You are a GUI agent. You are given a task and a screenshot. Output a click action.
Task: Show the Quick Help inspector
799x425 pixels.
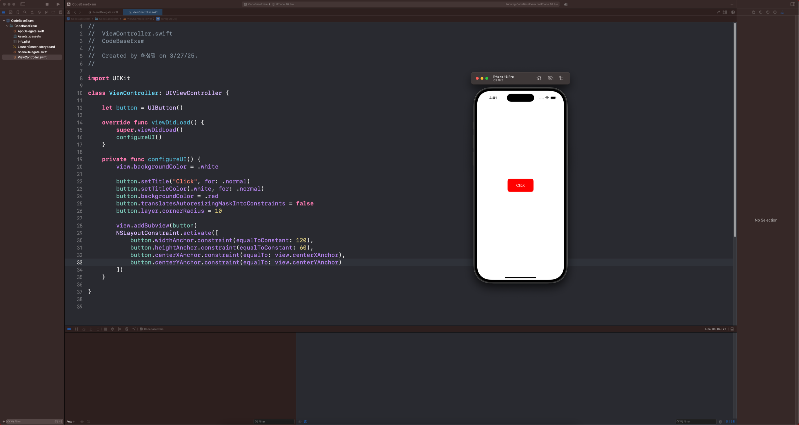[x=768, y=13]
